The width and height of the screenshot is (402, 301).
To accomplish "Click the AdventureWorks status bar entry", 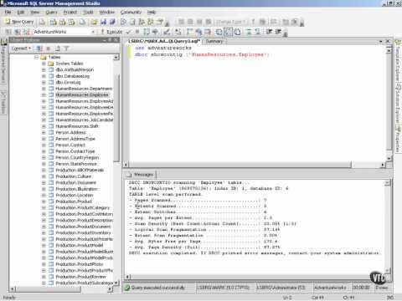I will (x=330, y=288).
